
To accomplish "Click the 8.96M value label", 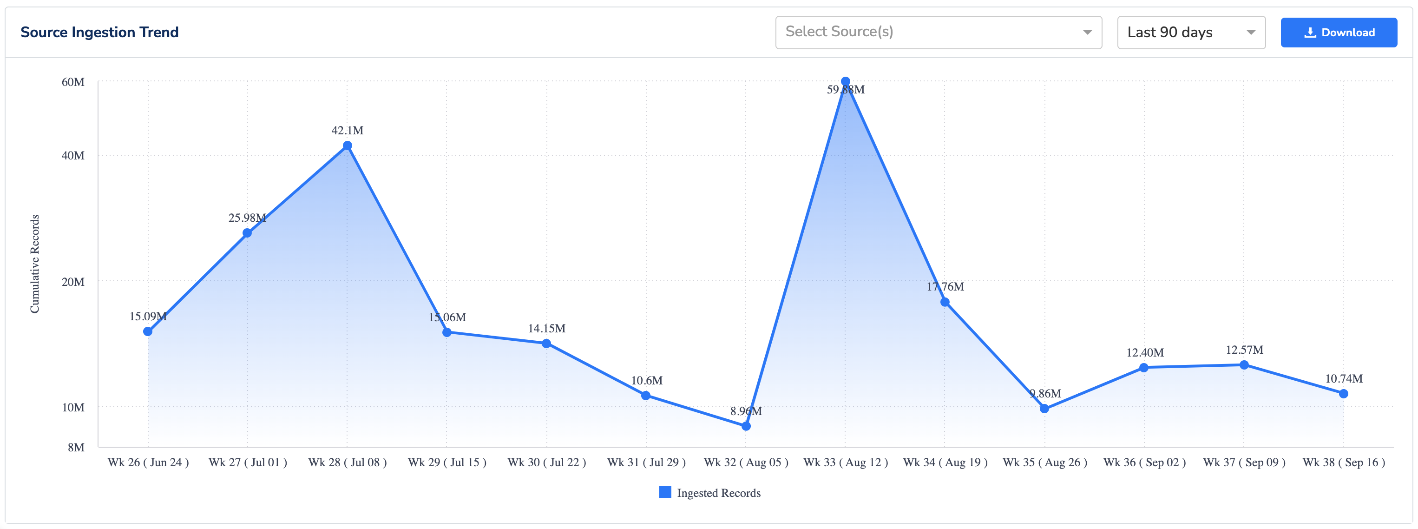I will [x=746, y=411].
